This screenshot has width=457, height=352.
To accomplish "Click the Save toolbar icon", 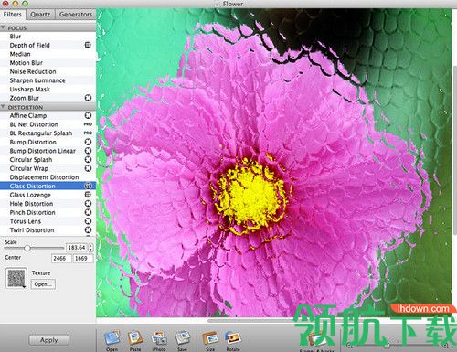I will pyautogui.click(x=183, y=338).
